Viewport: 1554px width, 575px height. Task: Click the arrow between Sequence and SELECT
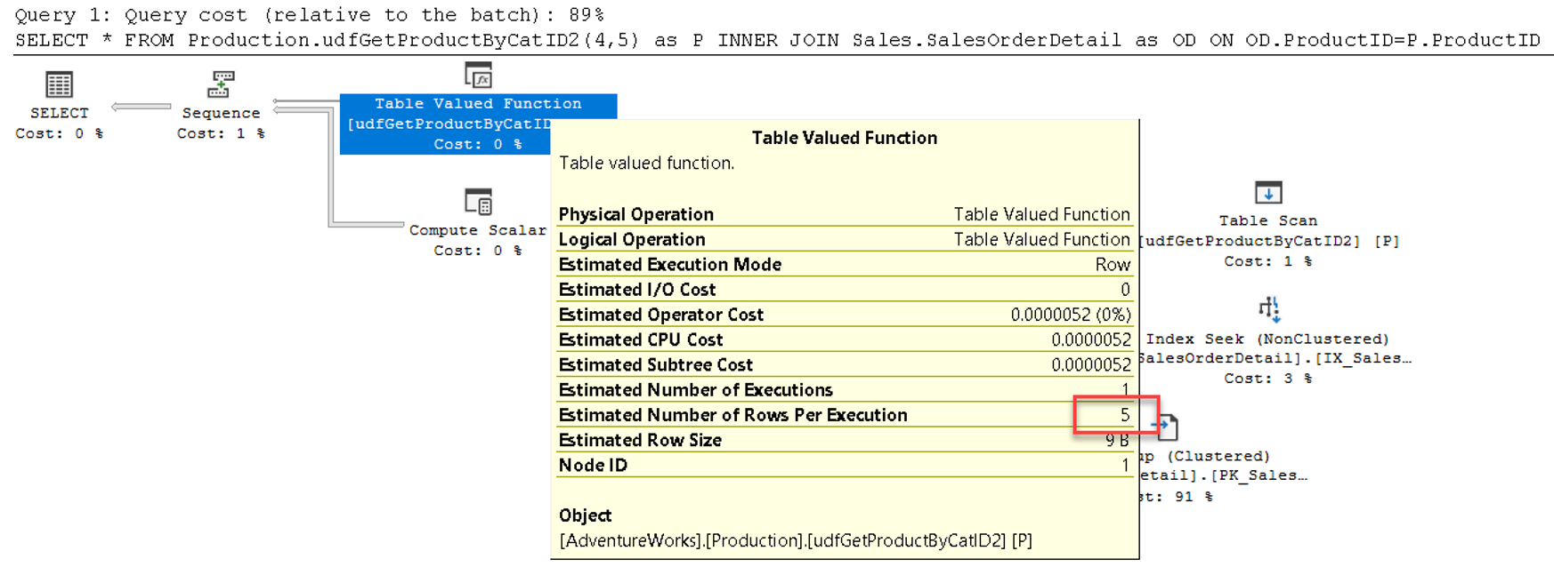click(141, 107)
